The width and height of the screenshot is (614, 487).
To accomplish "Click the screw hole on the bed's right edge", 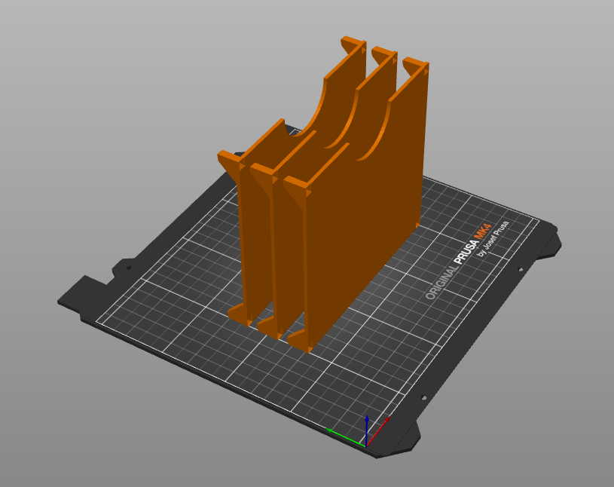I will coord(519,269).
